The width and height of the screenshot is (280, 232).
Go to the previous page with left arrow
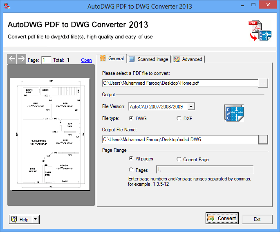[x=12, y=59]
